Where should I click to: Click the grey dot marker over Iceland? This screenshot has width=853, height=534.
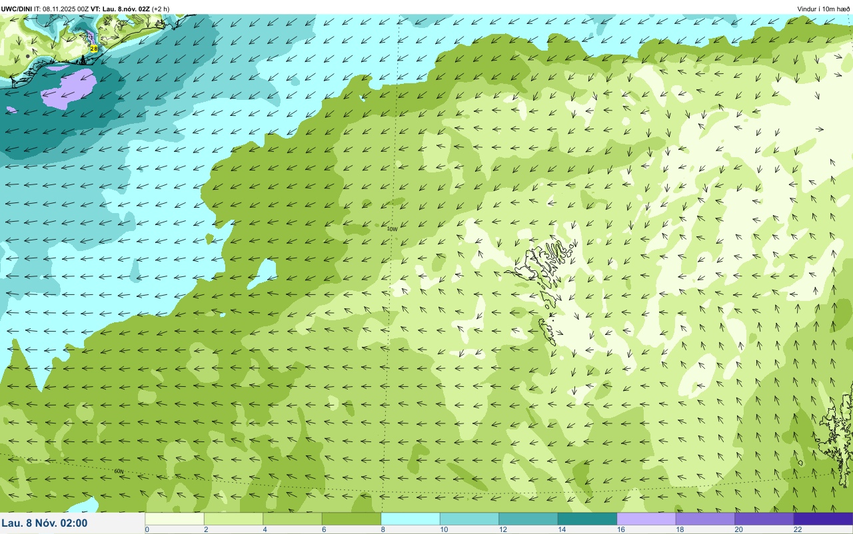coord(27,57)
